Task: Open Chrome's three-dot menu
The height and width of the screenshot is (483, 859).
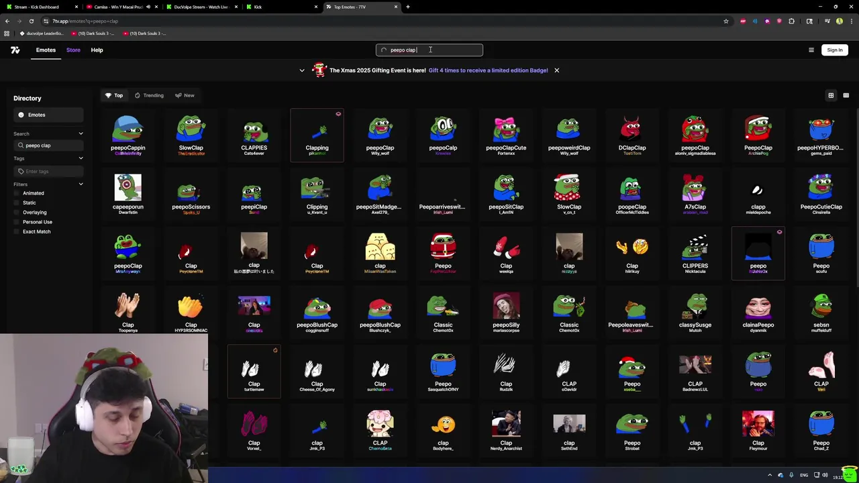Action: click(x=850, y=21)
